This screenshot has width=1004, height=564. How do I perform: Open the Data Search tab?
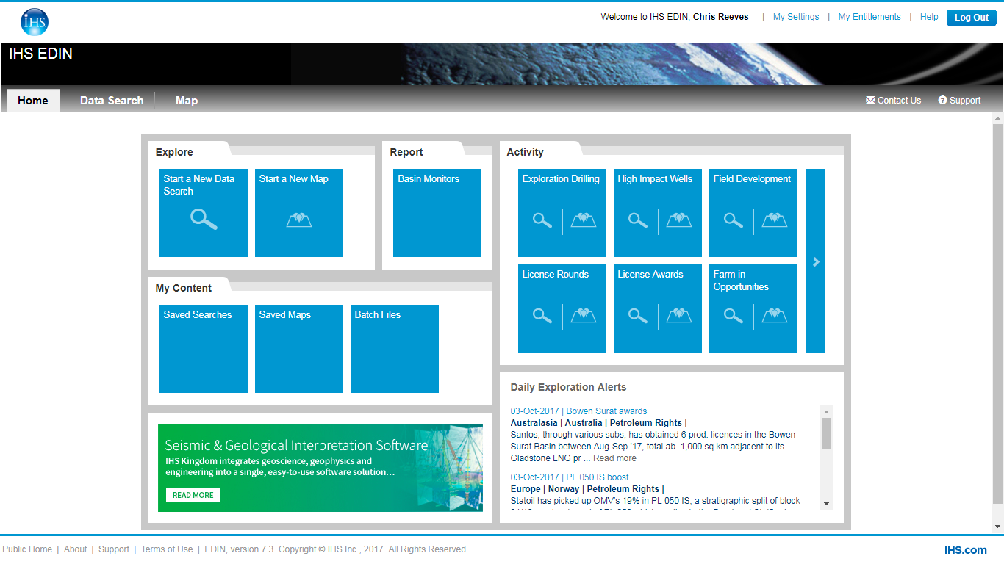112,101
